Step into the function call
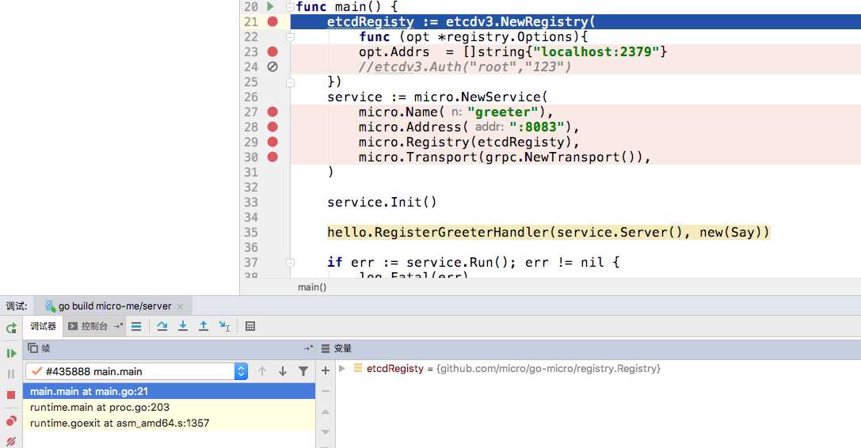Screen dimensions: 861x448 [183, 326]
